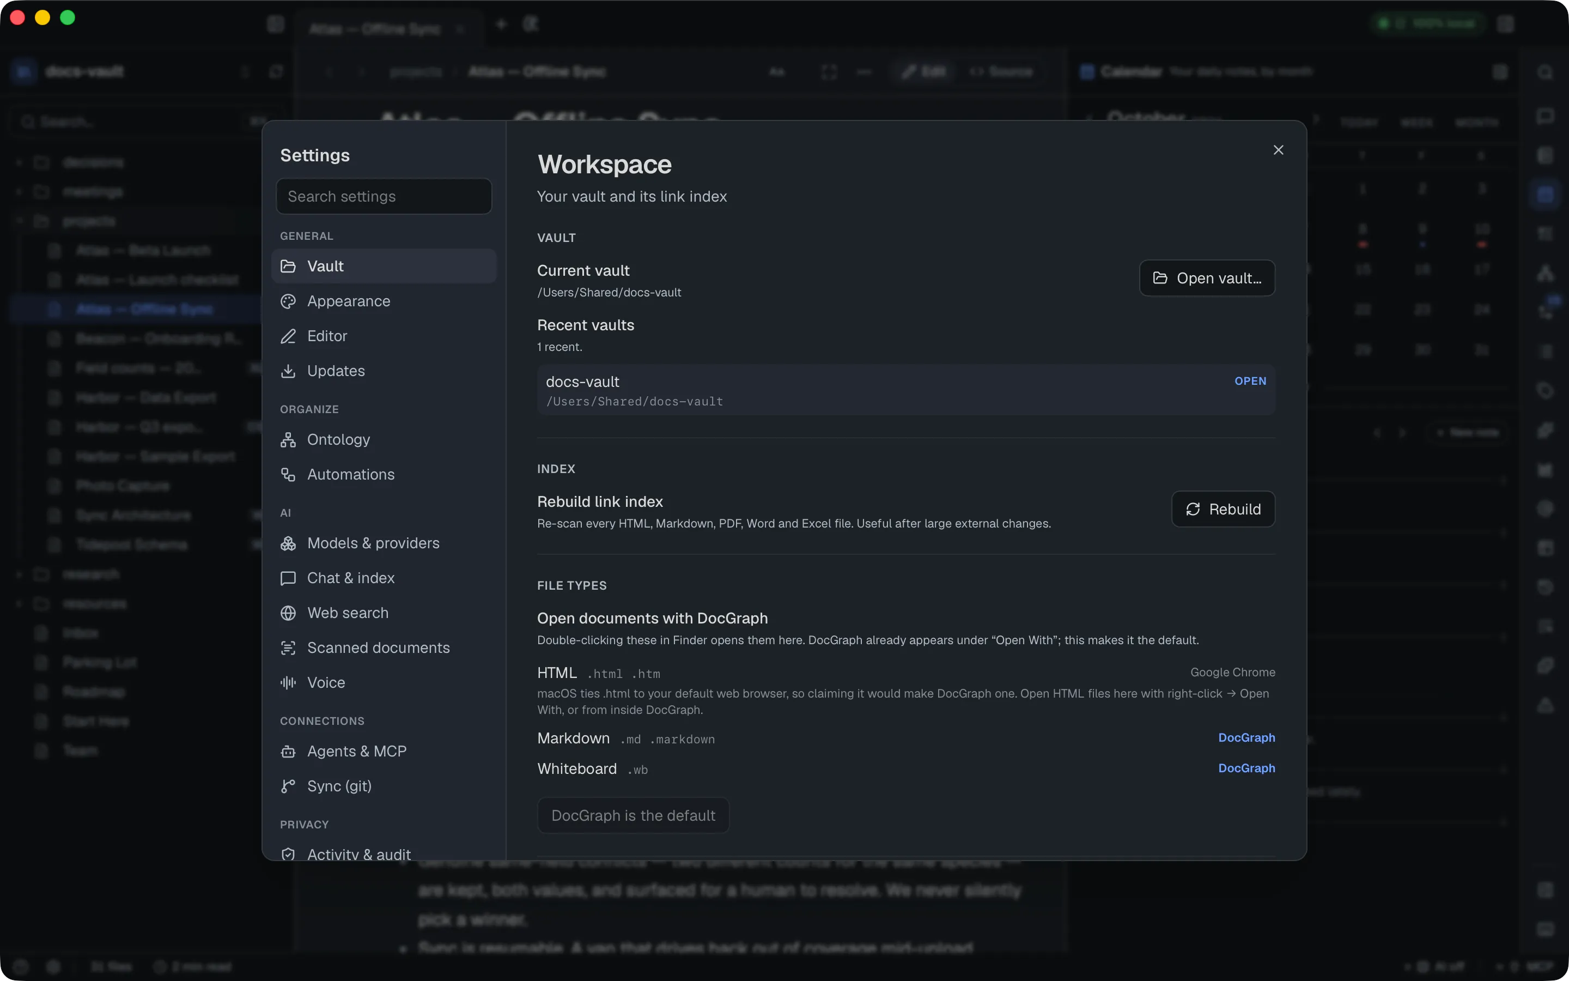
Task: Go to Chat & index settings
Action: [x=384, y=578]
